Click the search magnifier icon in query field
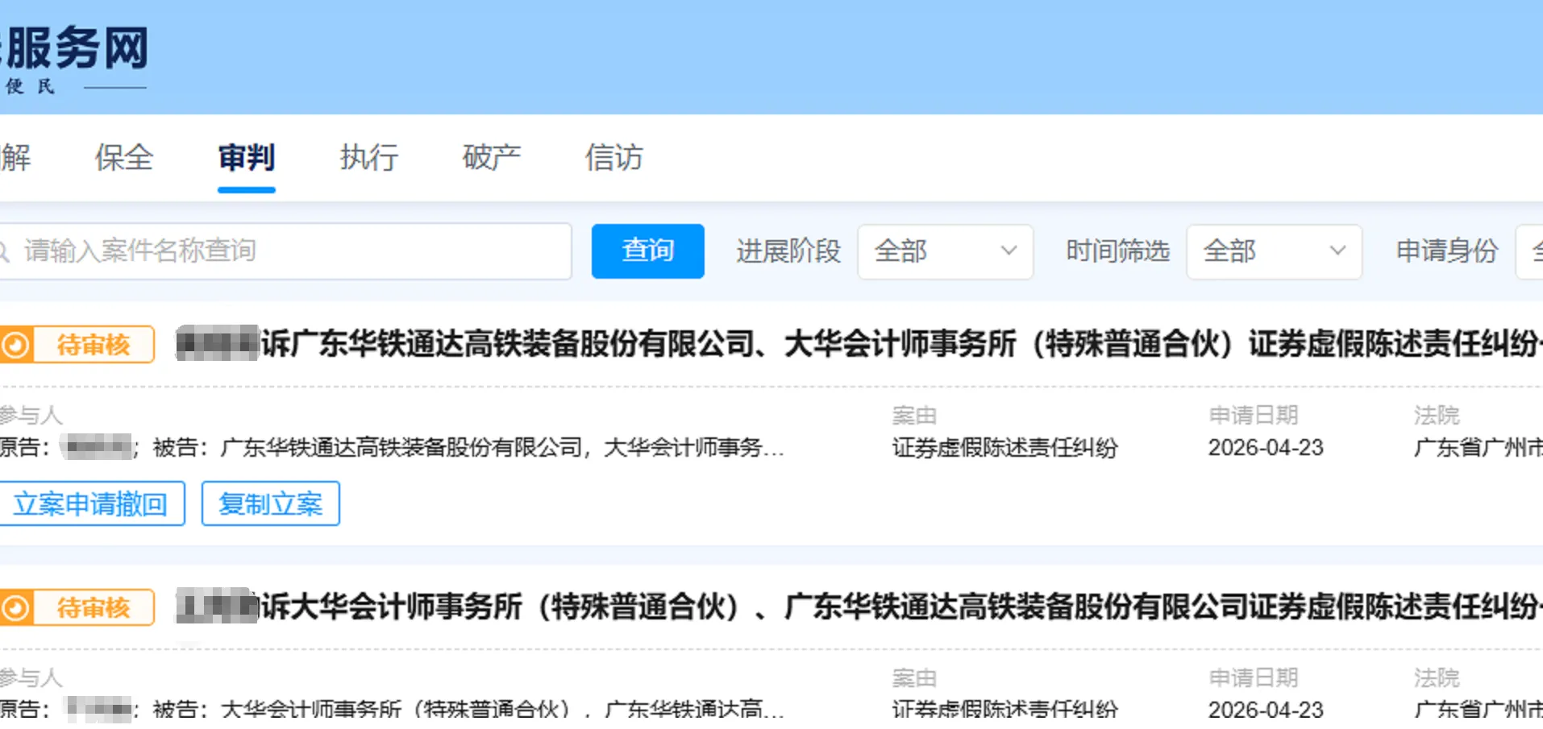Screen dimensions: 1543x729 coord(4,251)
